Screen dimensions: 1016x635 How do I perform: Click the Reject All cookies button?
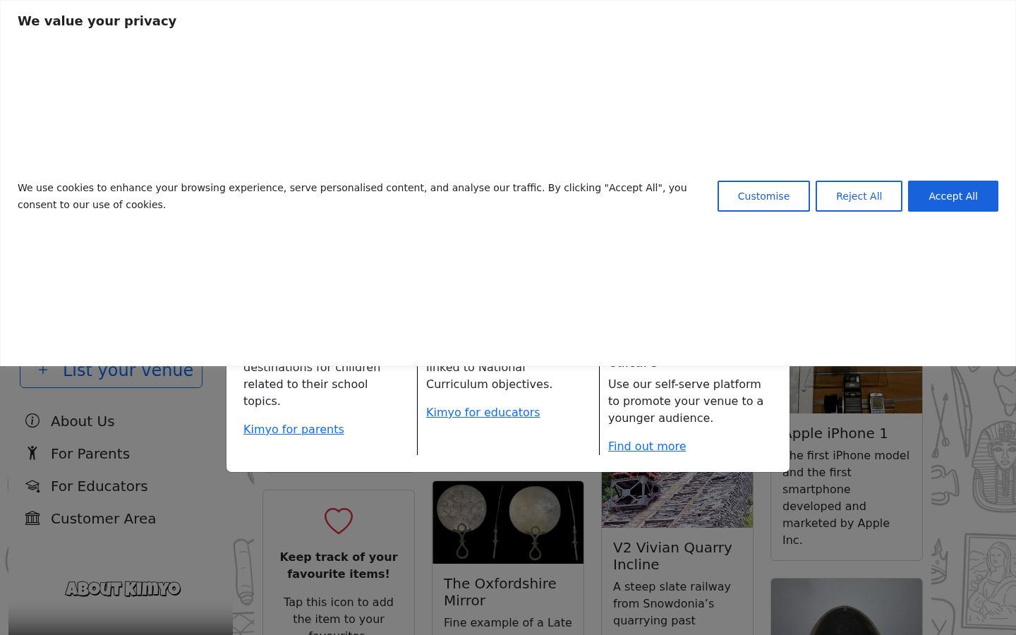pyautogui.click(x=859, y=196)
